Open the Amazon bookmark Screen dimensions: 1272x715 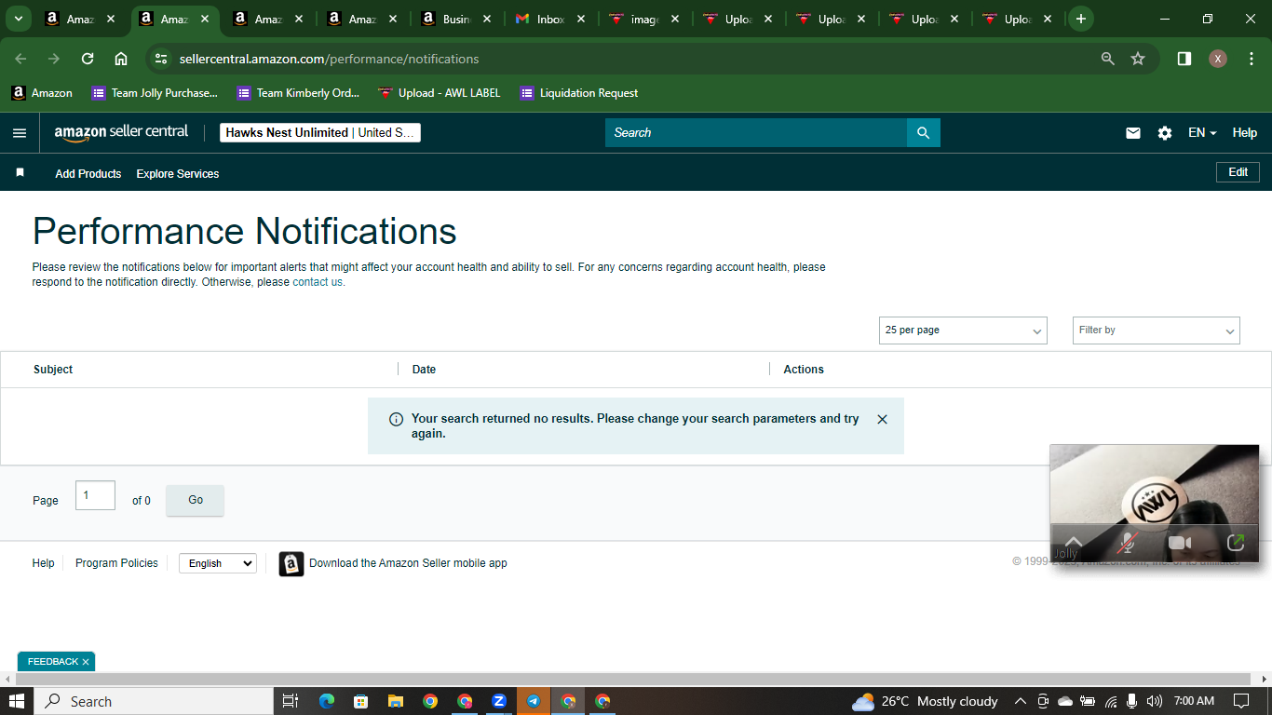(42, 93)
